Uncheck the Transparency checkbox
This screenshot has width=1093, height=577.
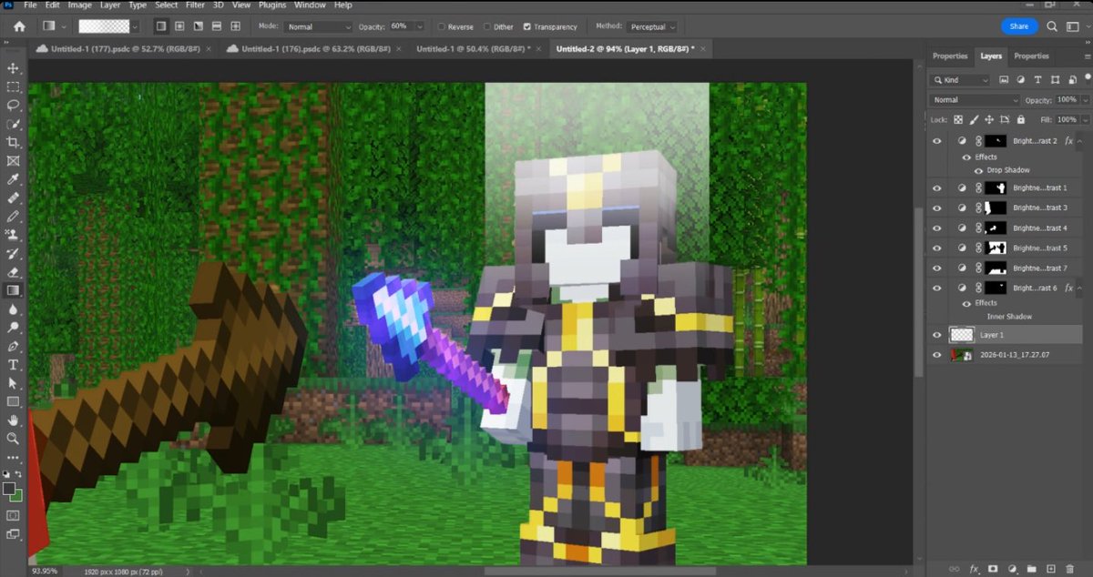527,27
